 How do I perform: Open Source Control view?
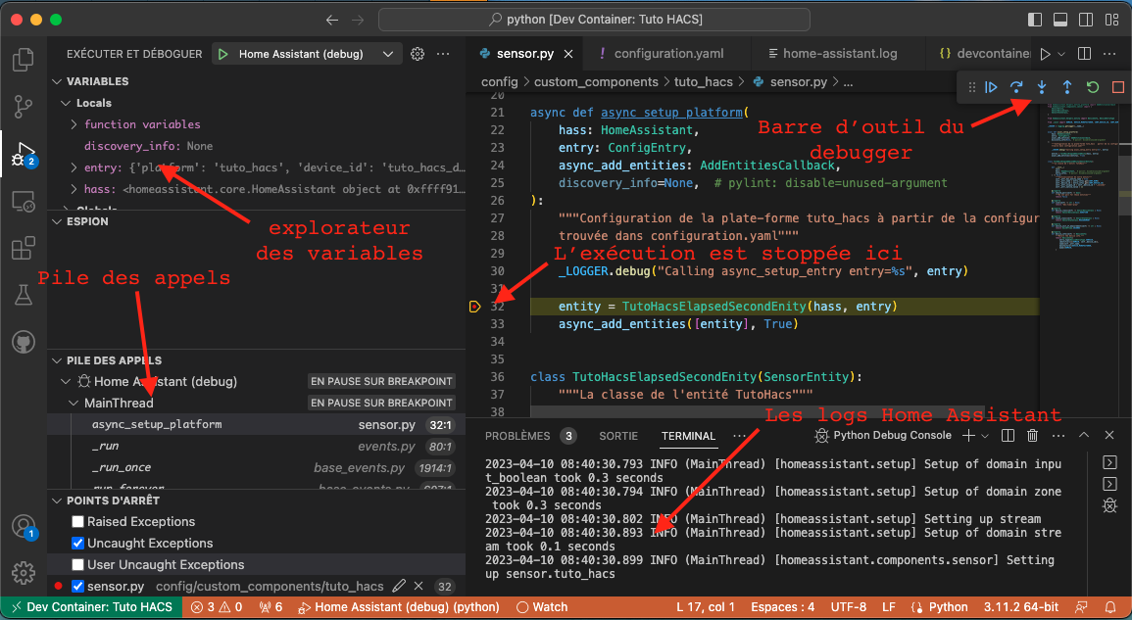(24, 107)
